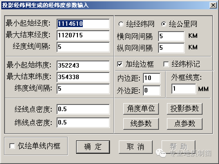Click the 外边距 input field
The image size is (219, 164).
click(x=152, y=91)
